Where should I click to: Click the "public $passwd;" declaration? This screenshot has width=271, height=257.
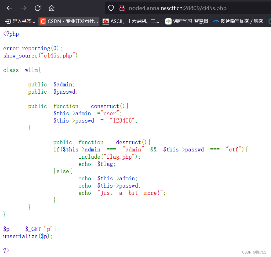pyautogui.click(x=53, y=92)
